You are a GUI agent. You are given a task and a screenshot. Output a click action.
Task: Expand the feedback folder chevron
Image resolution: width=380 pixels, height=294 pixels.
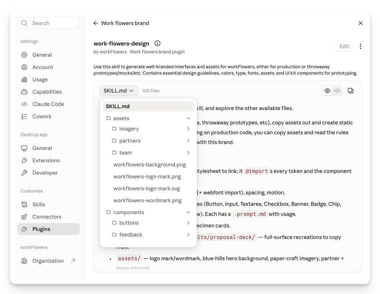pos(188,235)
